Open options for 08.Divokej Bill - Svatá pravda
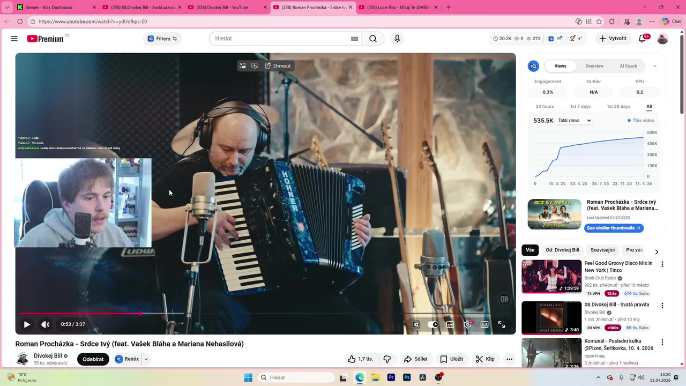The height and width of the screenshot is (386, 686). pyautogui.click(x=662, y=306)
